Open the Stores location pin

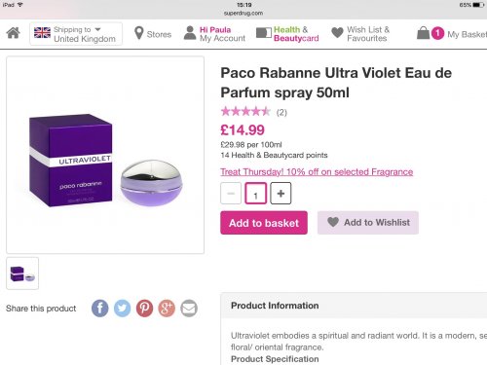point(138,33)
